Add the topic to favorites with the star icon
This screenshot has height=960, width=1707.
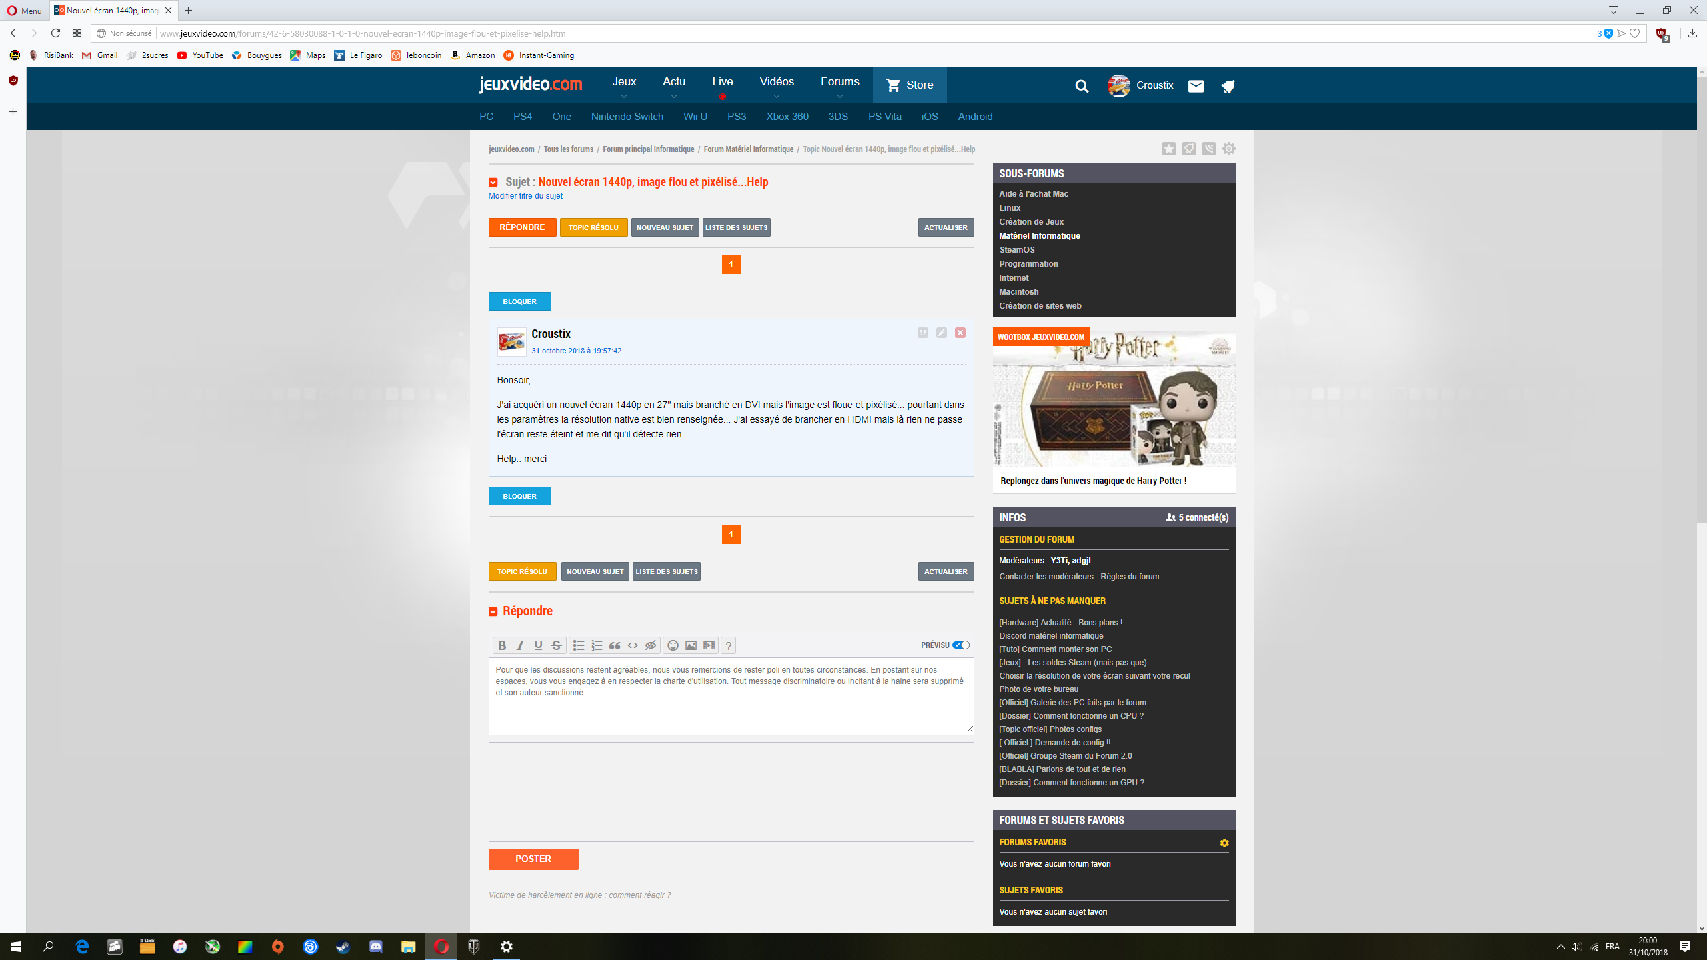pos(1168,149)
